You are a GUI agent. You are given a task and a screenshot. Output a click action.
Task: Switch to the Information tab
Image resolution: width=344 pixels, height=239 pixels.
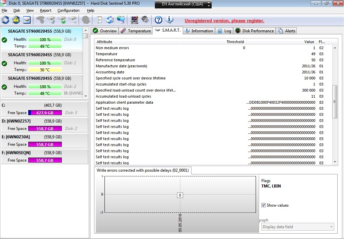pos(199,31)
